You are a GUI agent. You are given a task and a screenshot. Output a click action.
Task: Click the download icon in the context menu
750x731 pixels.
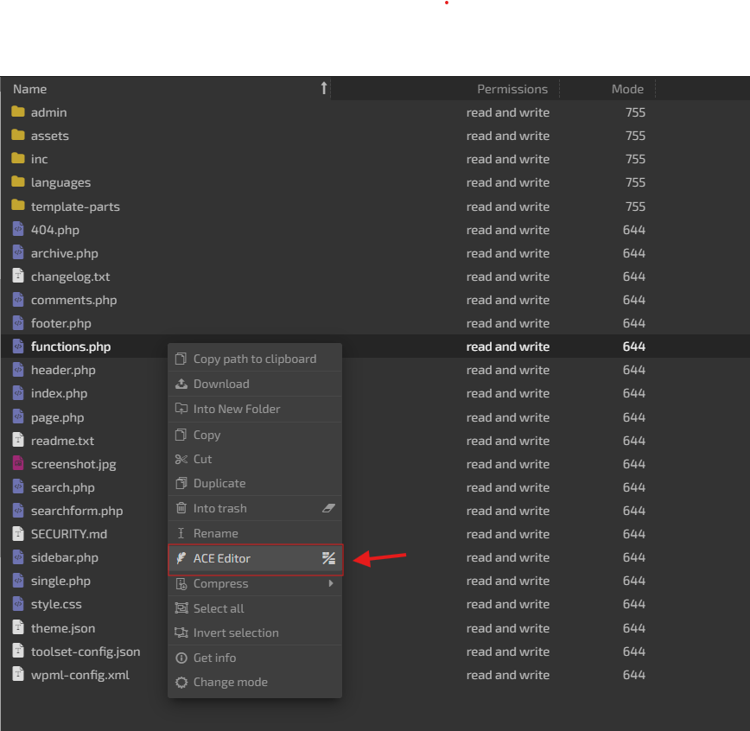(181, 384)
